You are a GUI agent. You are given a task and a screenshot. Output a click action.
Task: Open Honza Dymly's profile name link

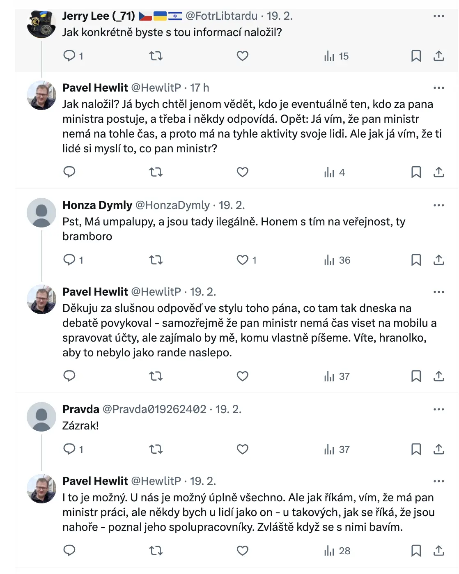coord(97,205)
